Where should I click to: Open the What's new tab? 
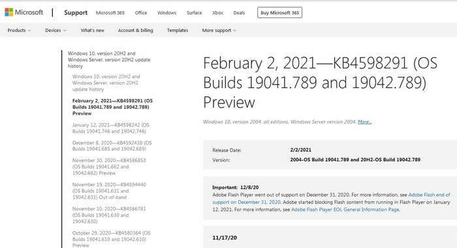point(93,30)
